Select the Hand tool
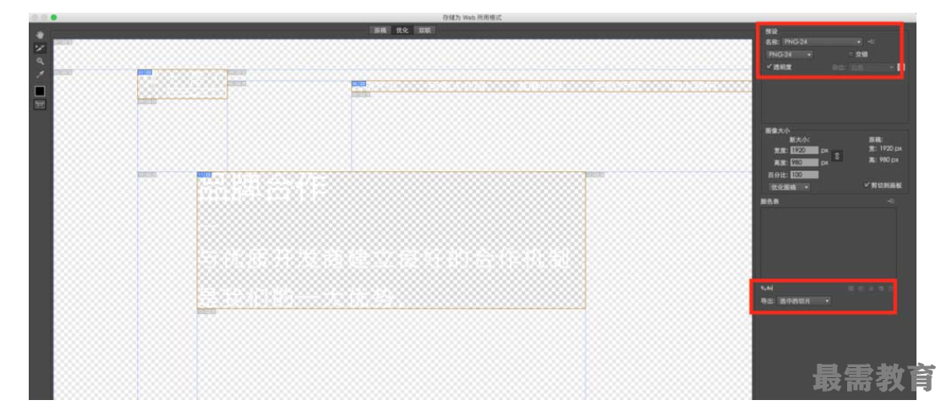Screen dimensions: 941x411 tap(41, 35)
